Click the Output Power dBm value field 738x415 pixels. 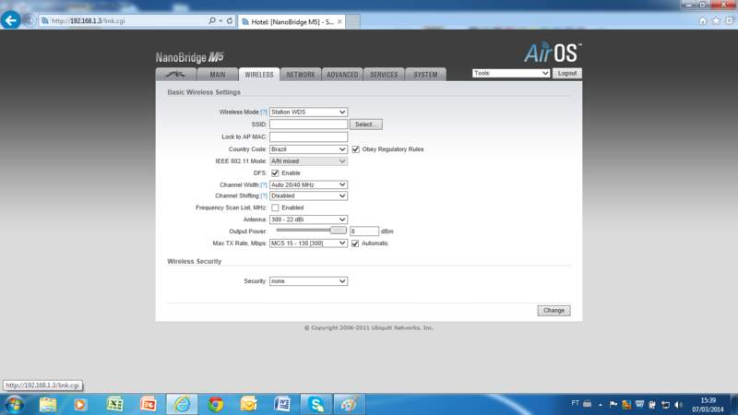(363, 231)
